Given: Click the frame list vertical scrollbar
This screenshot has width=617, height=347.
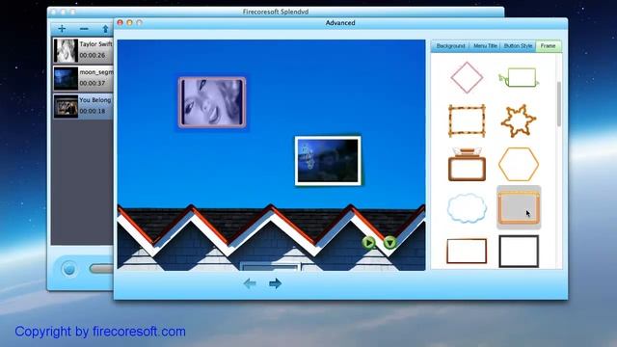Looking at the screenshot, I should click(x=559, y=104).
